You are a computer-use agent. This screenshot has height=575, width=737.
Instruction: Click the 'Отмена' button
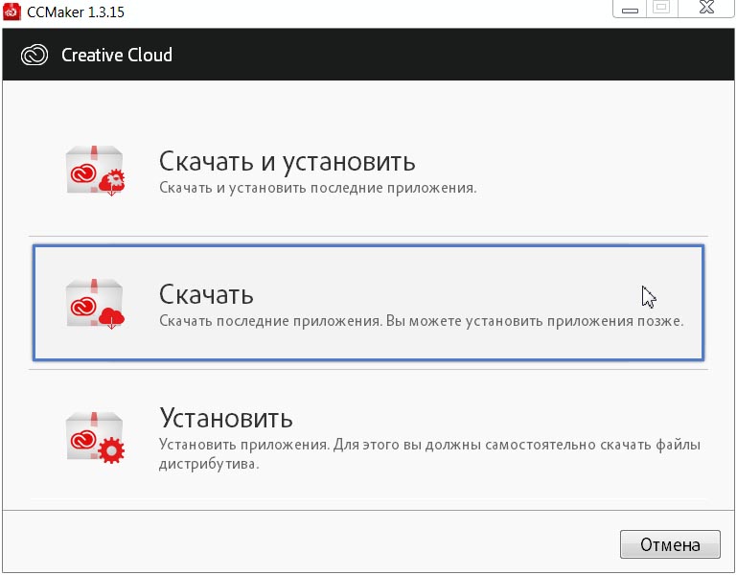pos(670,544)
